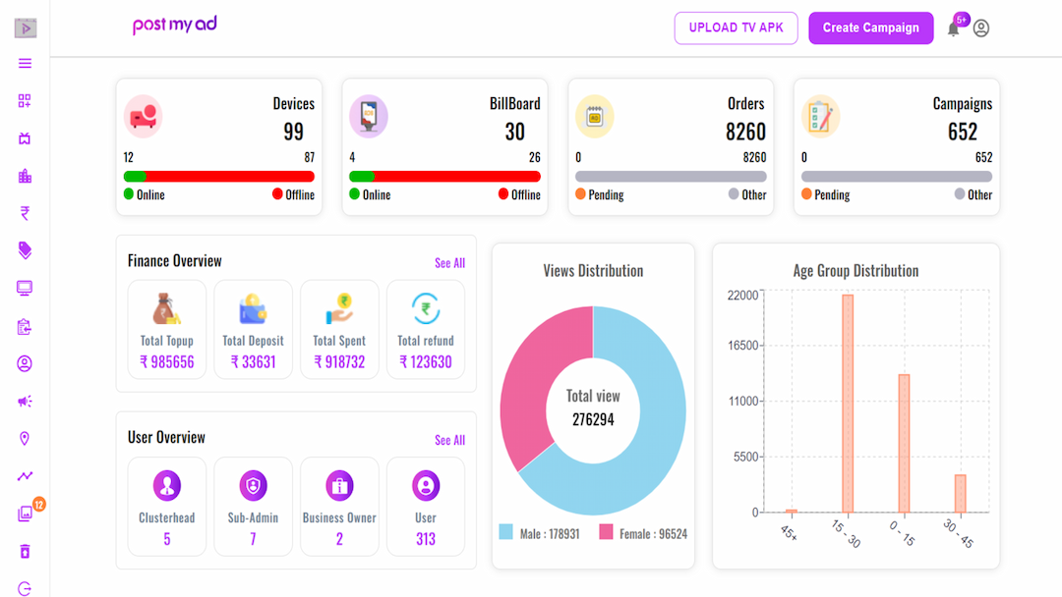Screen dimensions: 1062x597
Task: Open the monitor screen icon in sidebar
Action: tap(25, 289)
